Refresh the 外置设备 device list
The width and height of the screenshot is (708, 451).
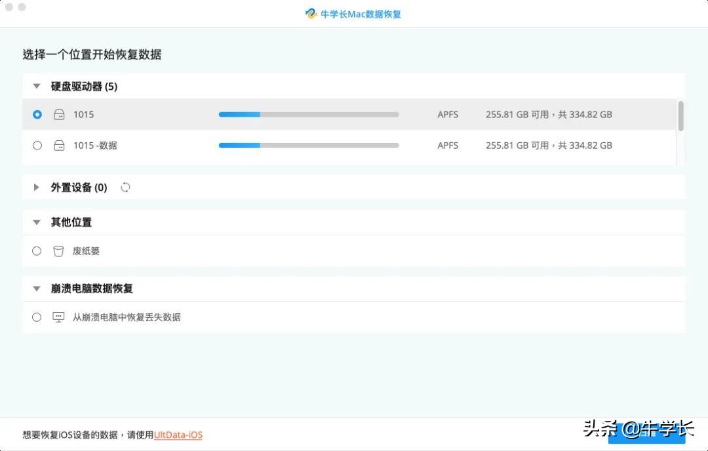[125, 187]
